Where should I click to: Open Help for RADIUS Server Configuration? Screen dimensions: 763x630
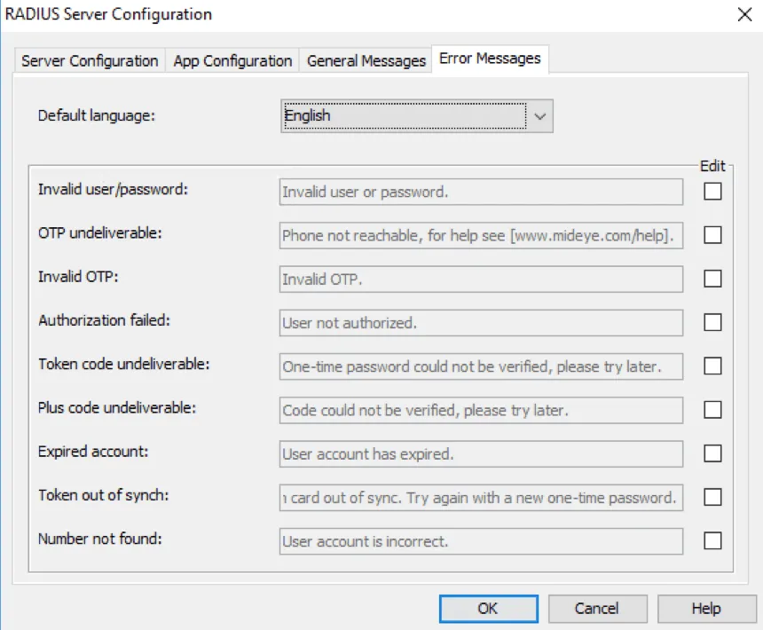coord(705,609)
